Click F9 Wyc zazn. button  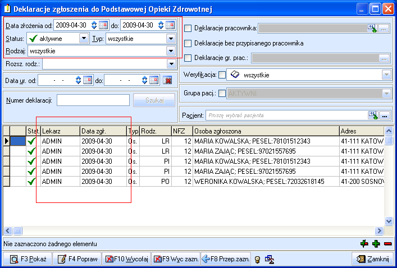point(176,259)
